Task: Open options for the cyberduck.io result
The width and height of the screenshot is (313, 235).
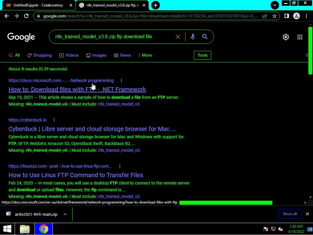Action: click(x=54, y=120)
